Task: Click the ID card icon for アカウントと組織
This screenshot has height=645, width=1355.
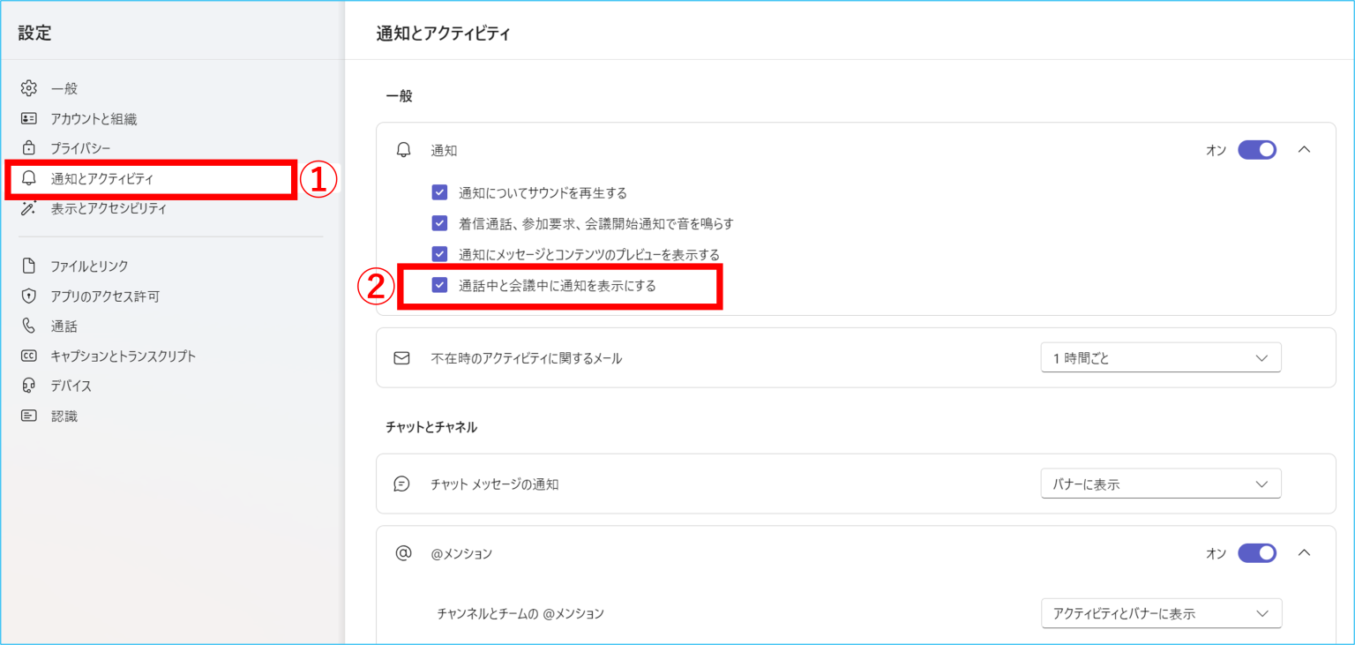Action: click(29, 118)
